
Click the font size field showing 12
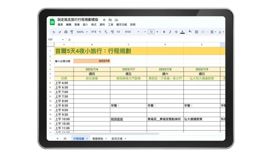[151, 32]
